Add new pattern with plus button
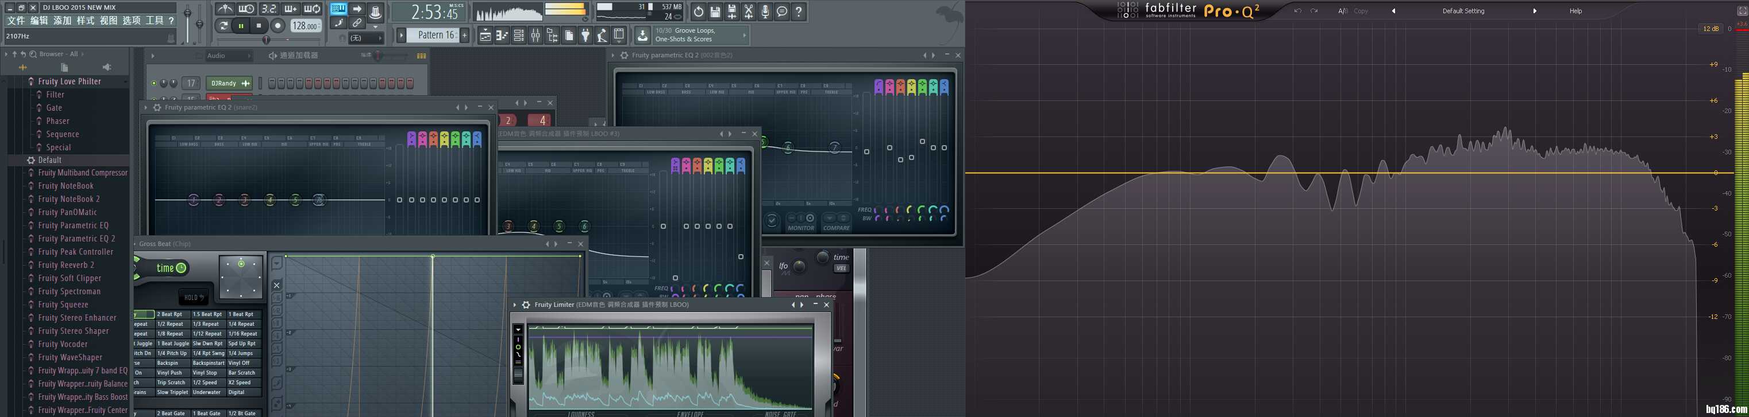The image size is (1749, 417). coord(465,35)
